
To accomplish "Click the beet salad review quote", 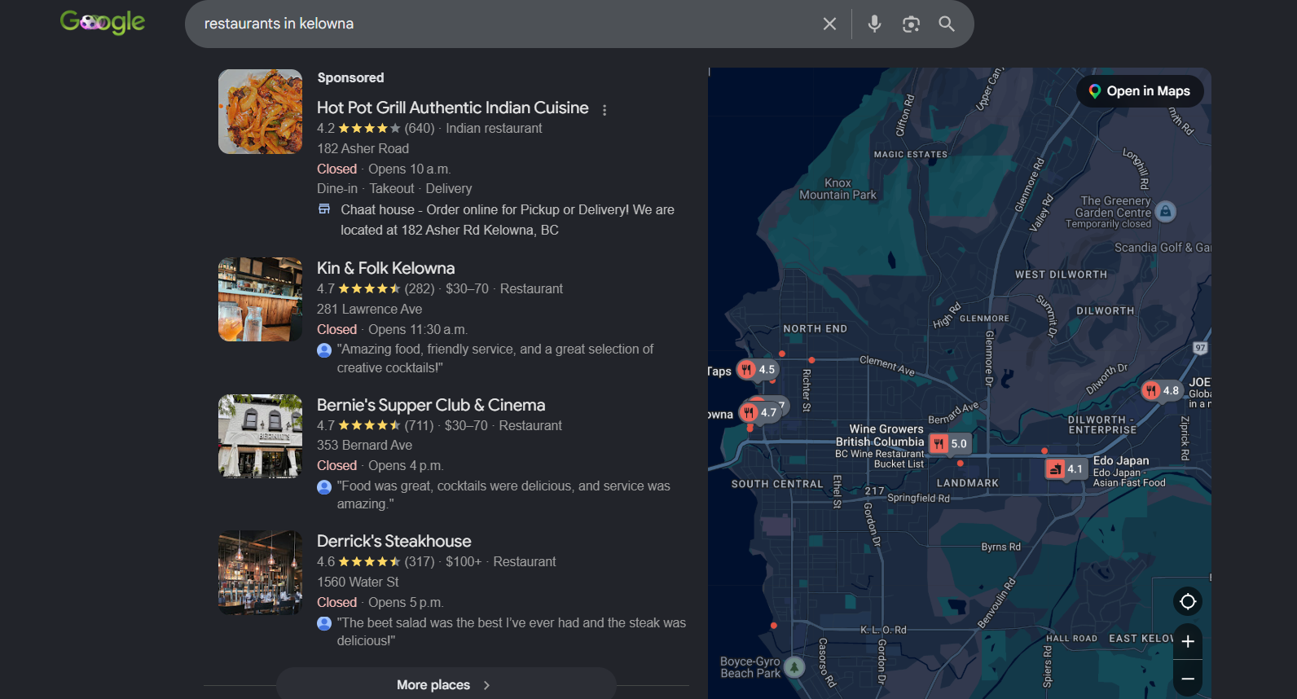I will point(511,631).
